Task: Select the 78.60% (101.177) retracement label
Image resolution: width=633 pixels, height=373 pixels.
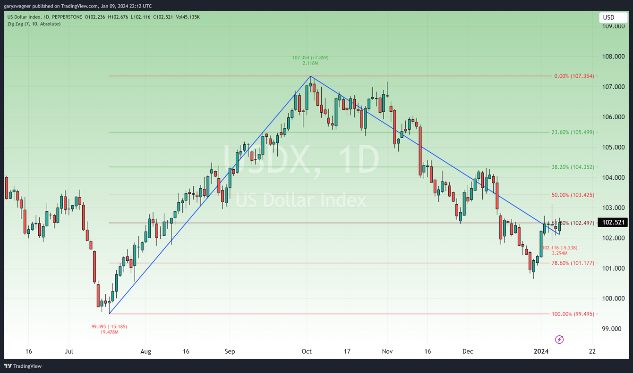Action: (574, 263)
